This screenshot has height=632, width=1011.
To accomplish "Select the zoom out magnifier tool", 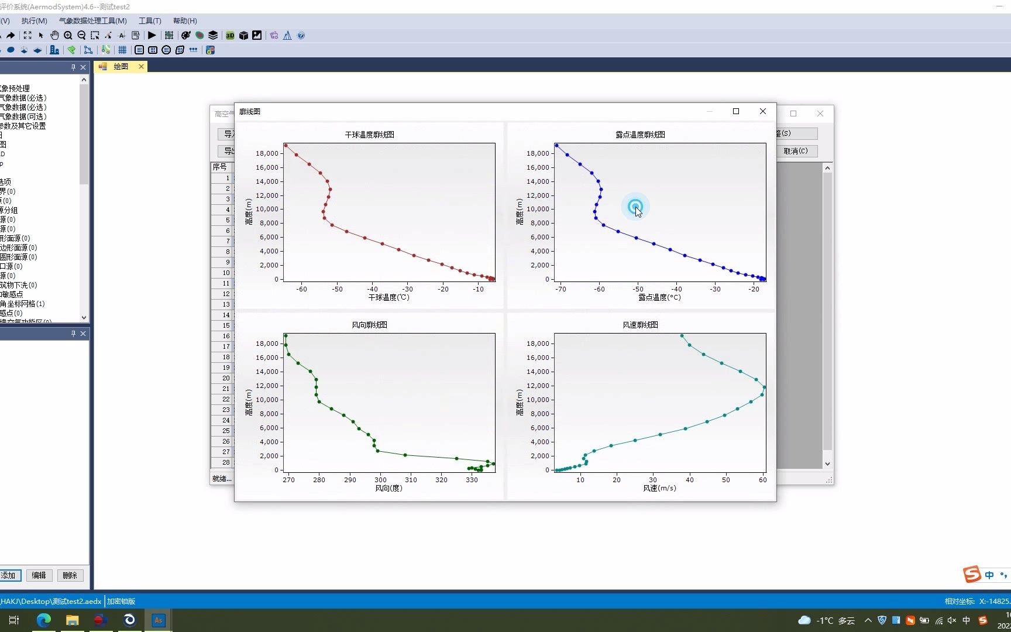I will (81, 36).
